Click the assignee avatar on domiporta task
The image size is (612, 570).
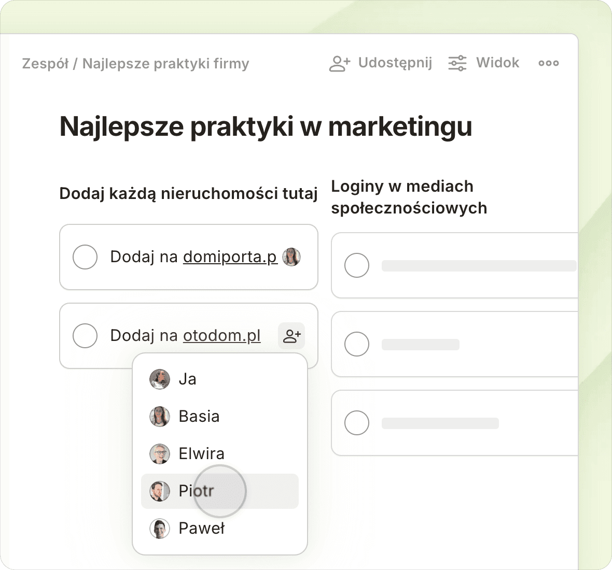(x=291, y=257)
